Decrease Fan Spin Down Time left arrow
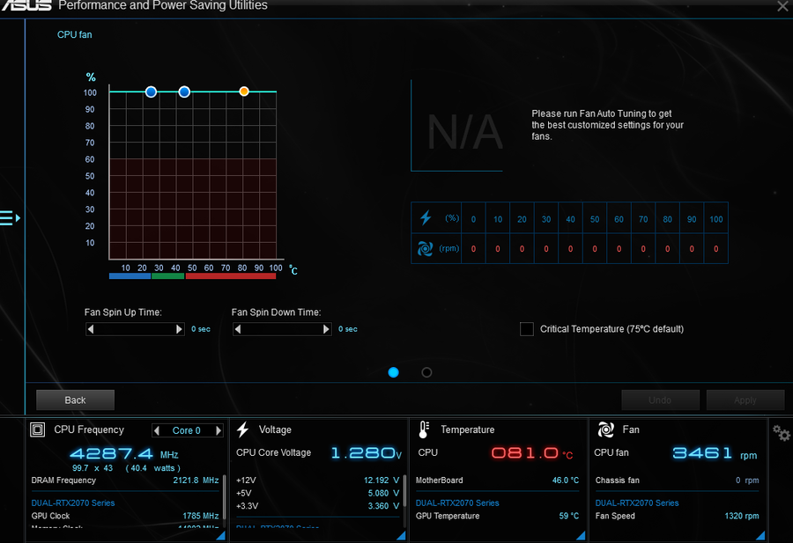 [238, 329]
